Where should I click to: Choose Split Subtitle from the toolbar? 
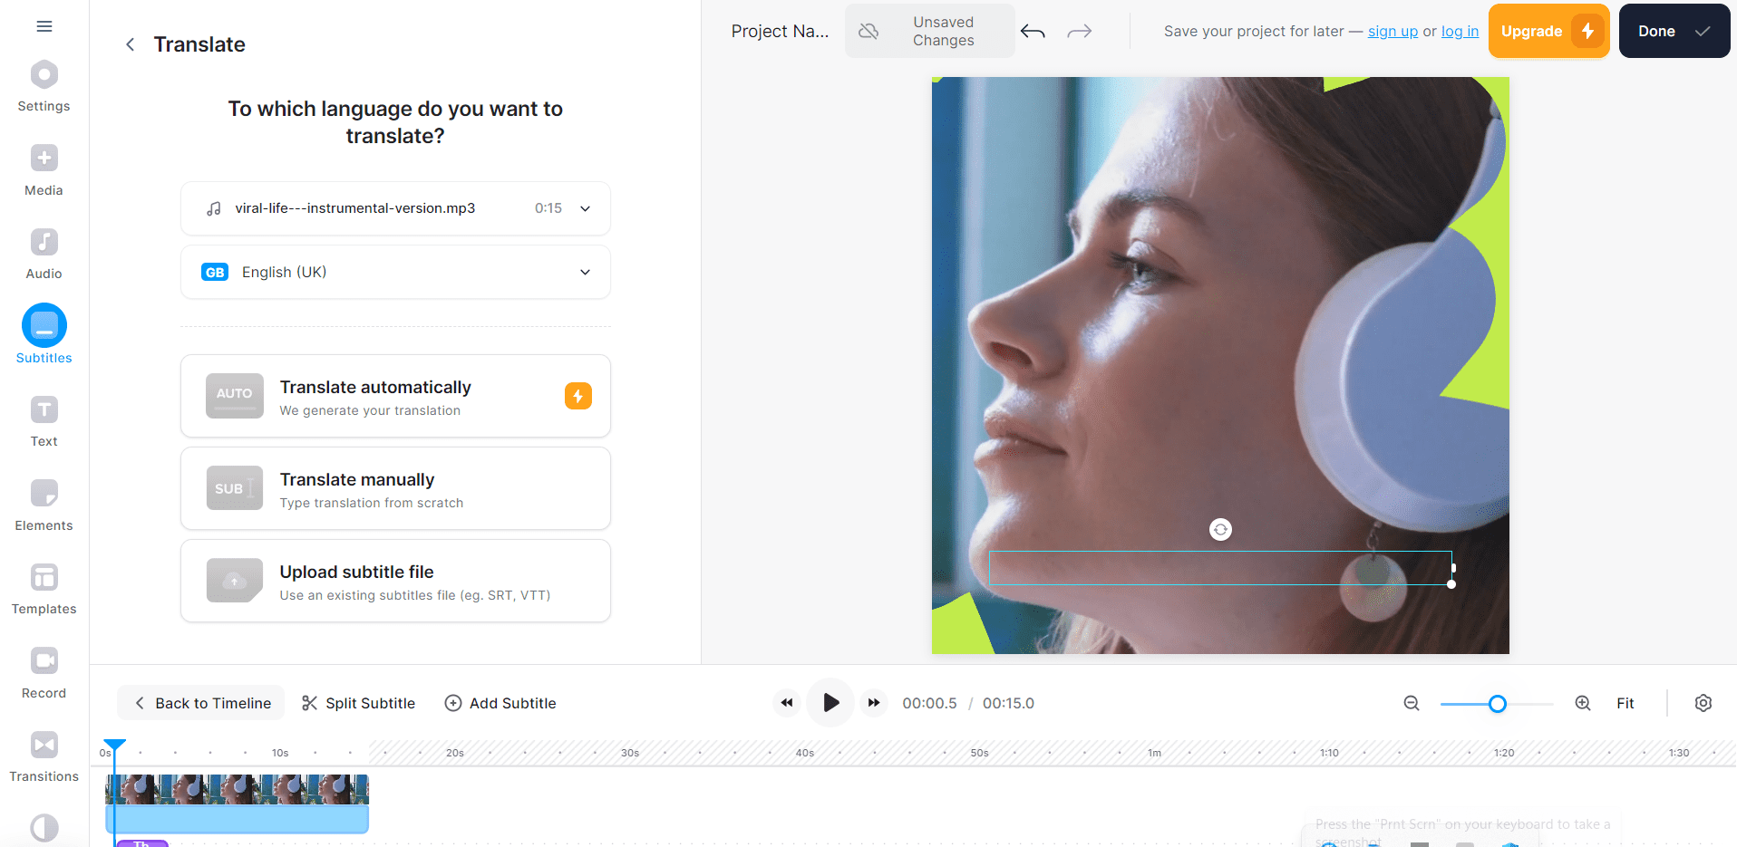click(358, 702)
